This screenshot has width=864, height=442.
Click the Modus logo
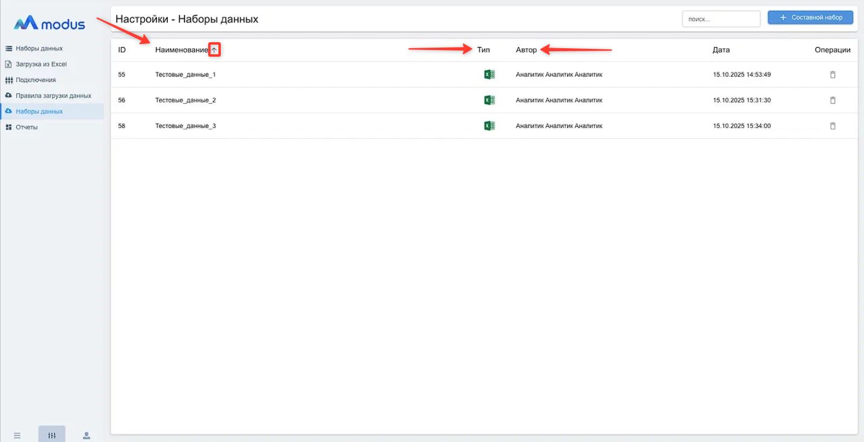coord(49,24)
